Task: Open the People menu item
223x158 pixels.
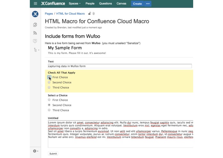Action: (90, 4)
